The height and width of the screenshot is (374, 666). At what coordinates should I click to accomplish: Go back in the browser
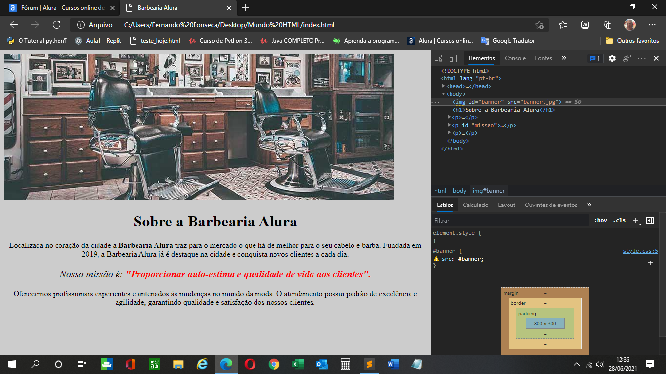pyautogui.click(x=14, y=25)
